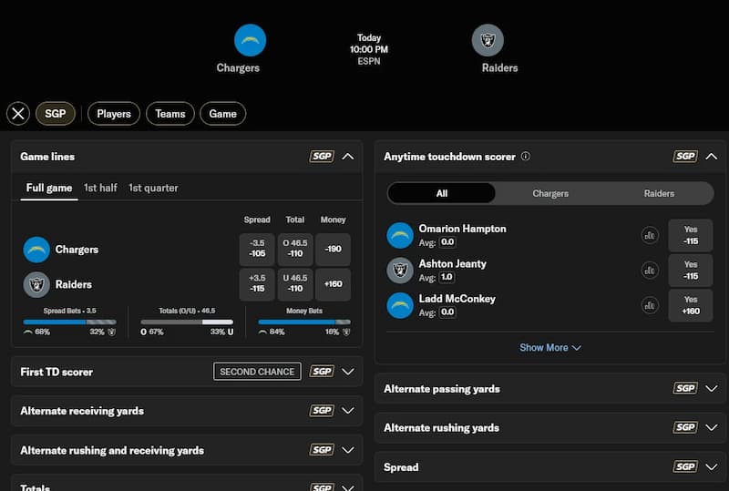Click Omarion Hampton player name
The image size is (729, 491).
463,229
